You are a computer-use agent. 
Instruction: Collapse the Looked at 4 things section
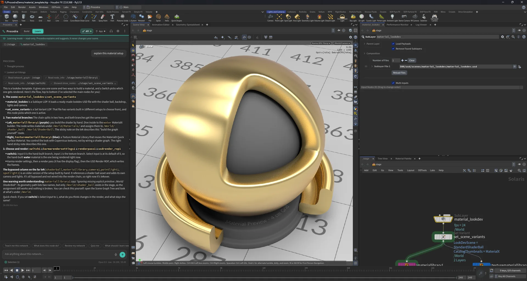click(x=15, y=72)
